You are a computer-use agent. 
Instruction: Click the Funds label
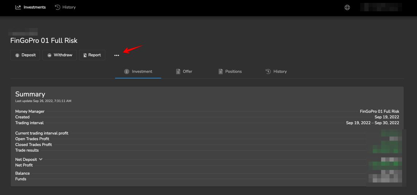tap(21, 179)
